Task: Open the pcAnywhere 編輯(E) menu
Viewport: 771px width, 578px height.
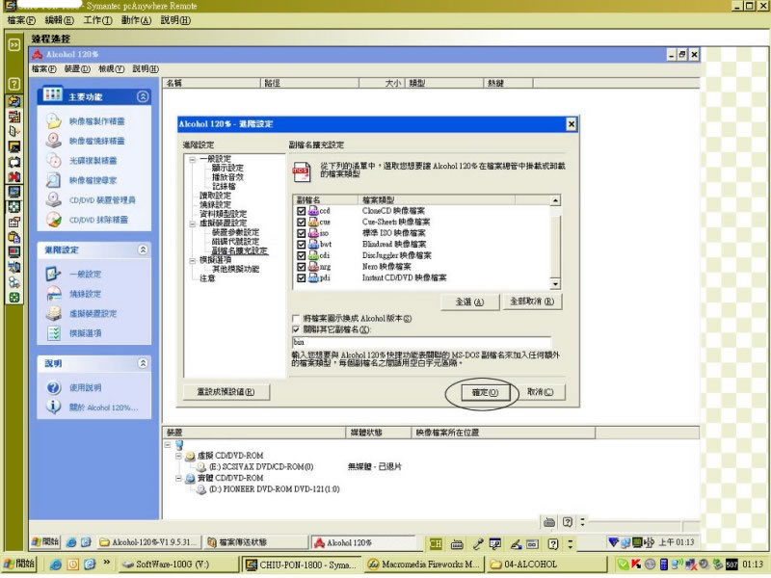Action: (59, 20)
